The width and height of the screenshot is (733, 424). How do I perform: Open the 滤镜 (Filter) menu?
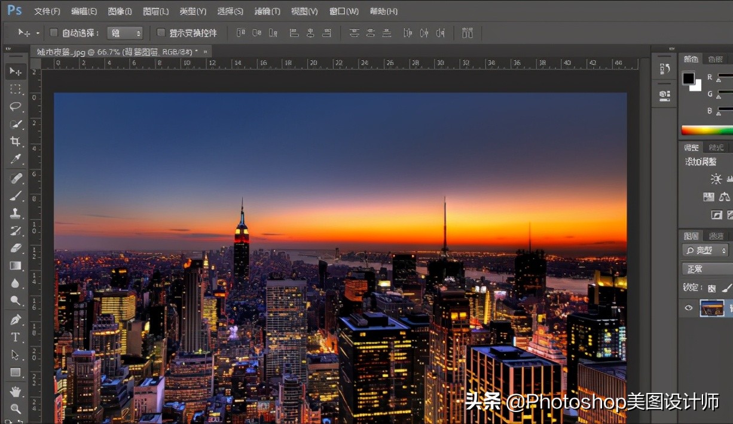[x=267, y=11]
